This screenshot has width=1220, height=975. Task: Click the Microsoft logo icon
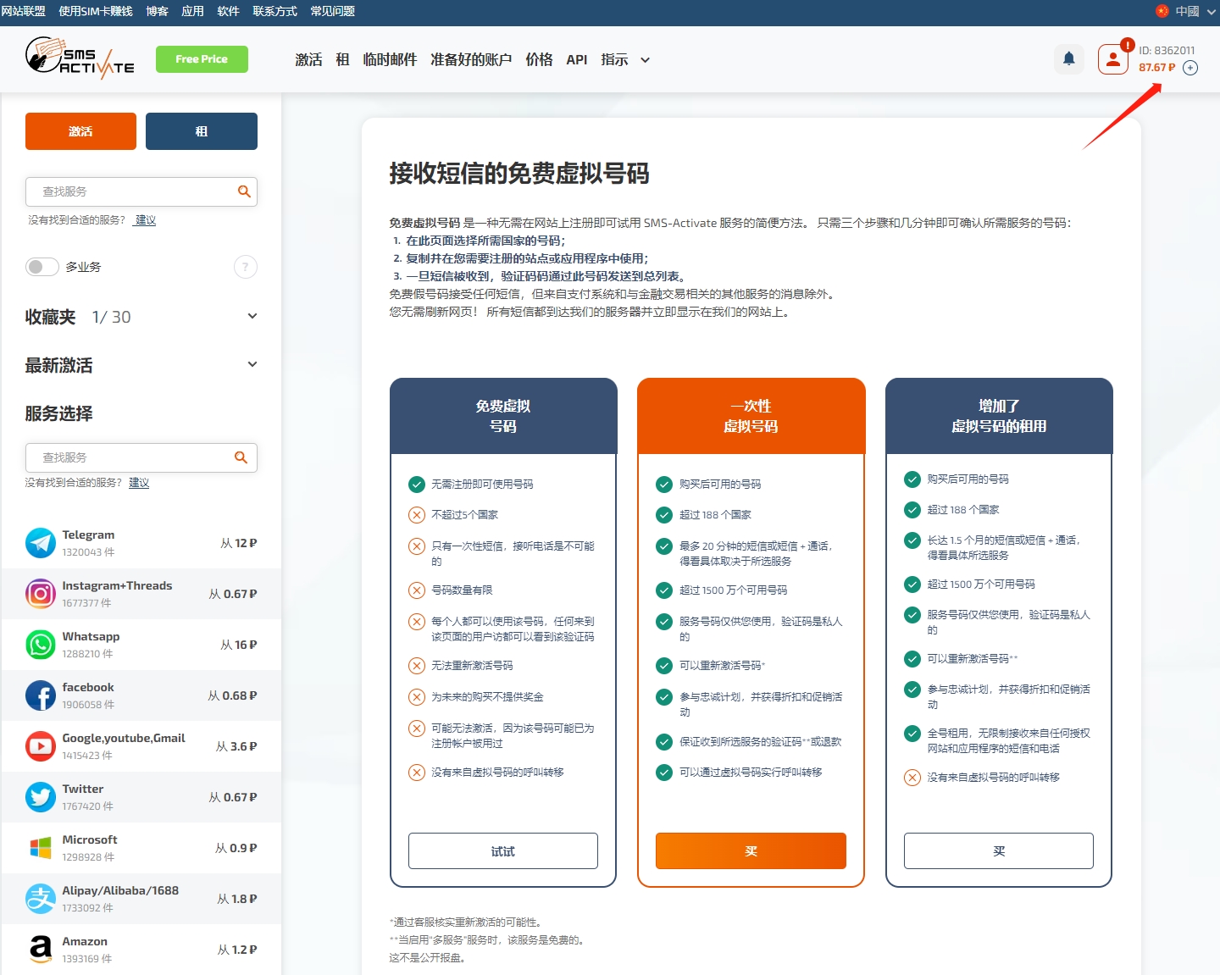coord(41,848)
